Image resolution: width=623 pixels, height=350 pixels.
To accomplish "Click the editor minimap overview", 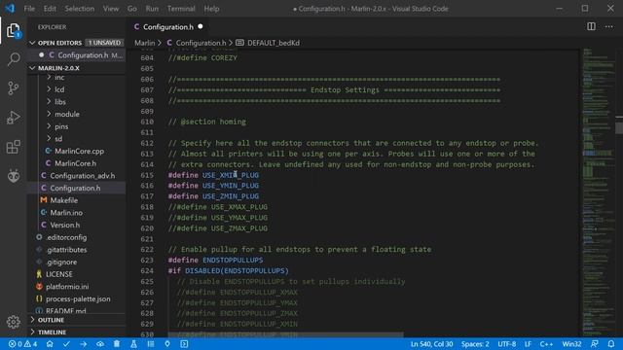I will click(599, 192).
